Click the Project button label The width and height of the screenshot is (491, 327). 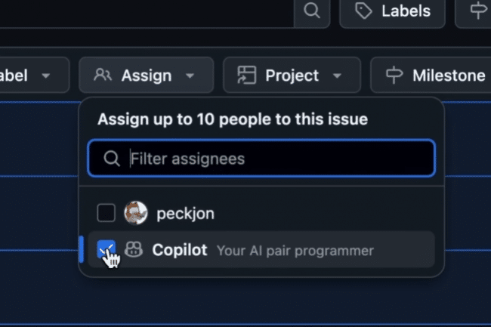point(292,76)
